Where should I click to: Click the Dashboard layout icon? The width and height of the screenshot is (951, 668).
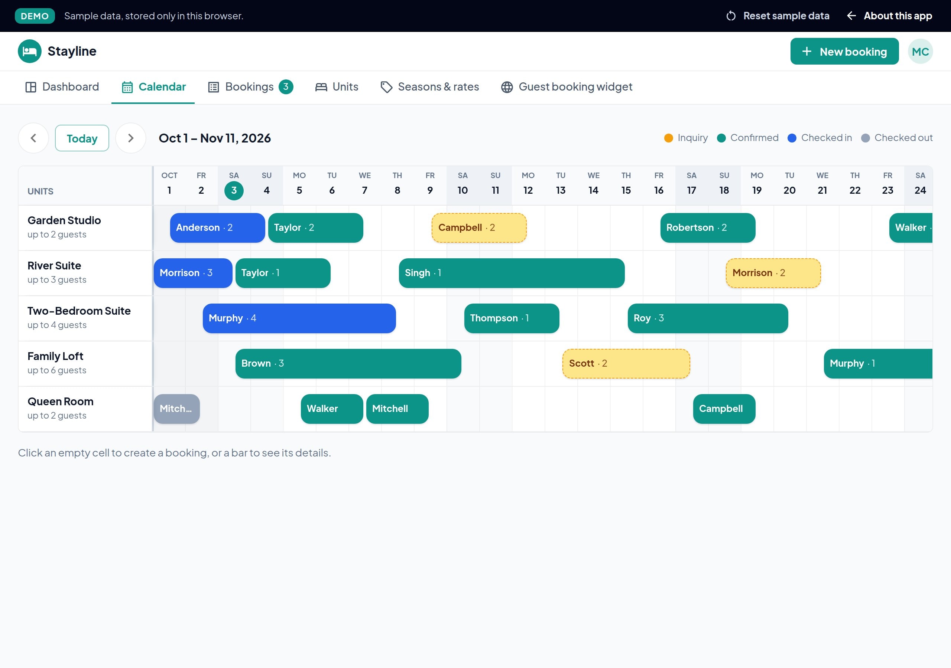[x=31, y=87]
